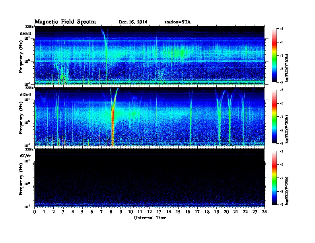Click the hour "14" Universal Time tick label

click(x=169, y=212)
